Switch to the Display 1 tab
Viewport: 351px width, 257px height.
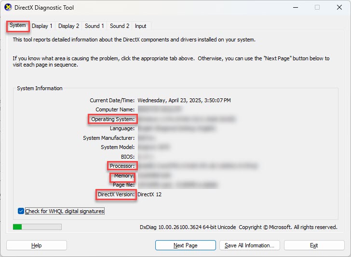[42, 26]
